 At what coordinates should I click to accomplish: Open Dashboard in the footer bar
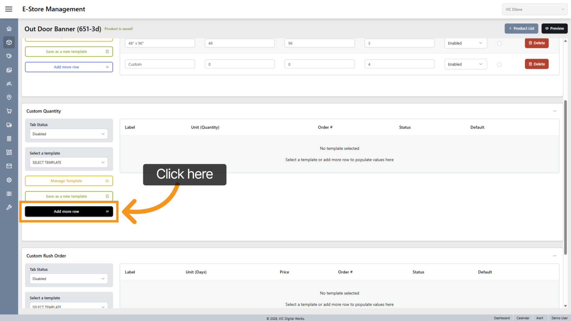click(502, 318)
